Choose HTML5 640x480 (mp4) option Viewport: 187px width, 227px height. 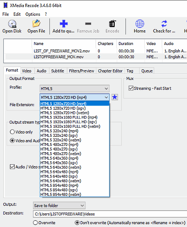[x=74, y=172]
